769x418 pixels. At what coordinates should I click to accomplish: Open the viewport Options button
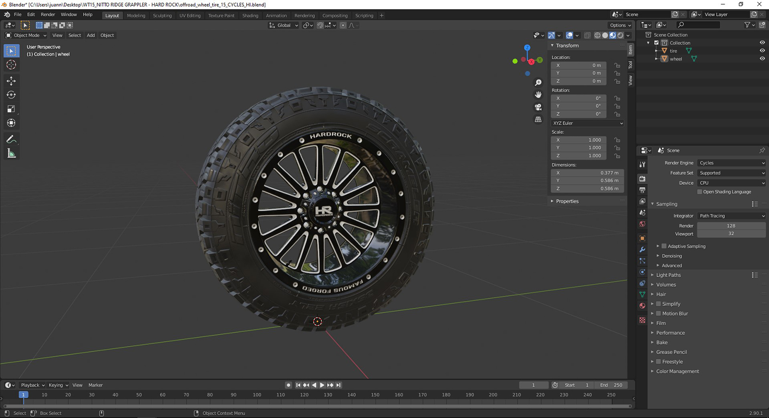point(620,25)
